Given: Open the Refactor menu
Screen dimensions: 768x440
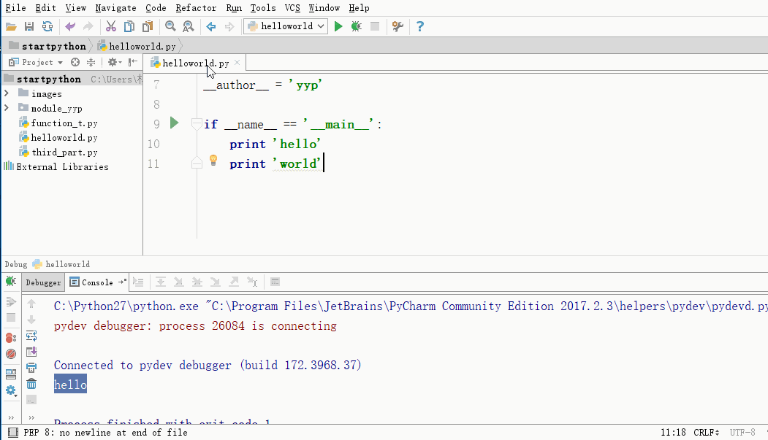Looking at the screenshot, I should pyautogui.click(x=194, y=8).
